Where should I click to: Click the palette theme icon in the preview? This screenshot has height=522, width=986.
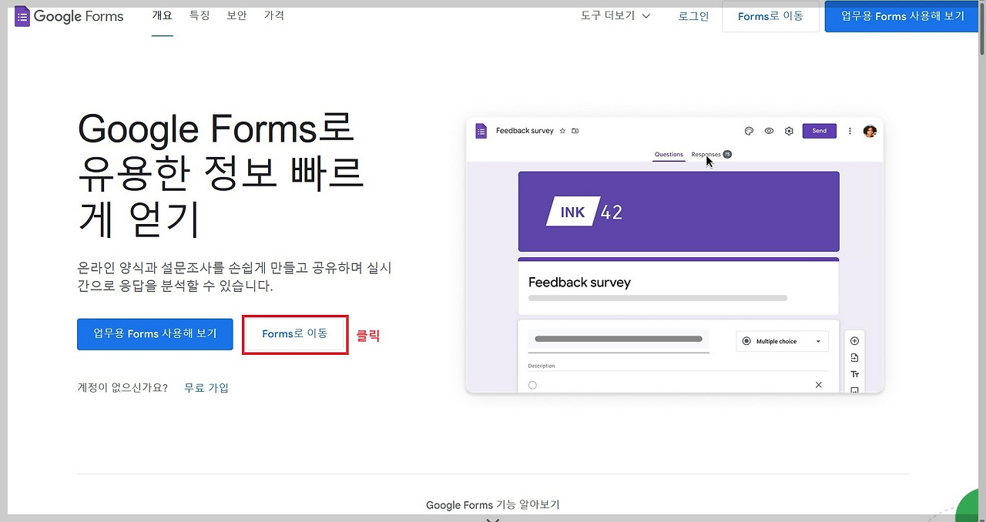749,131
